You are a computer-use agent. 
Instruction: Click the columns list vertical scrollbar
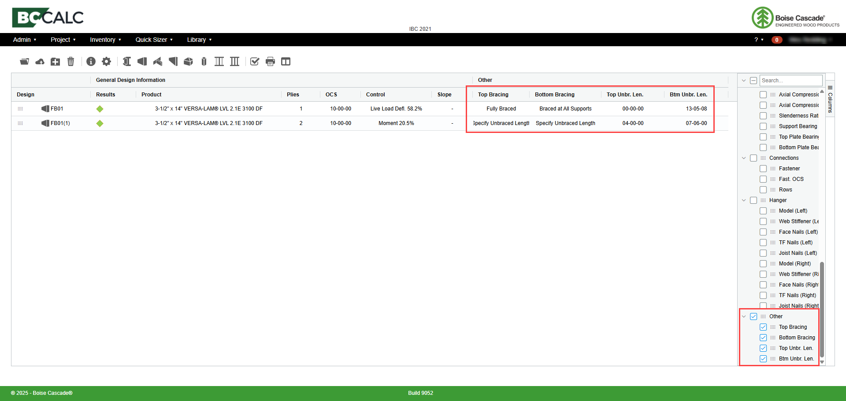(822, 309)
